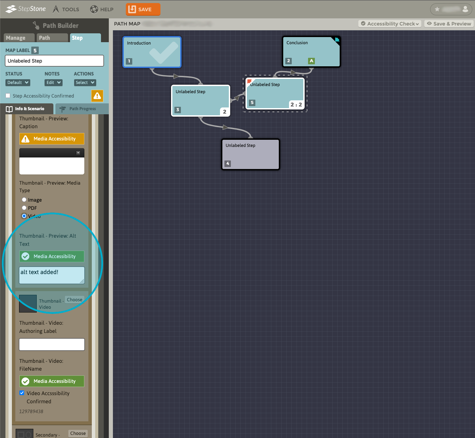Uncheck Video Accessibility Confirmed checkbox
The image size is (475, 438).
click(x=22, y=393)
